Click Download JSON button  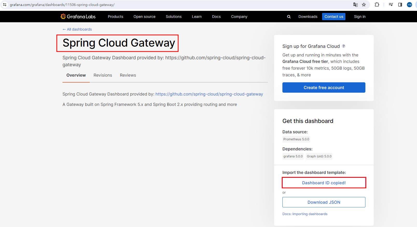(324, 202)
